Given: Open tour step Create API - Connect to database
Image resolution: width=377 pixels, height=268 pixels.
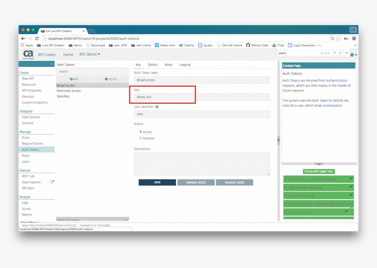Looking at the screenshot, I should pyautogui.click(x=319, y=180).
